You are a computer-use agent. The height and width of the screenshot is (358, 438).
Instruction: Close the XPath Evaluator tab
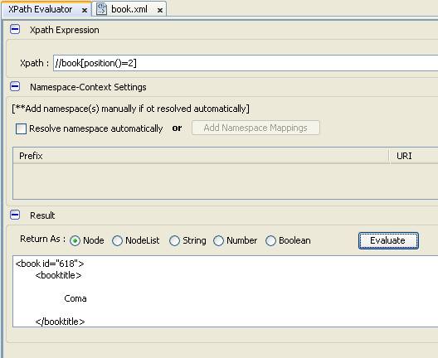click(x=85, y=11)
